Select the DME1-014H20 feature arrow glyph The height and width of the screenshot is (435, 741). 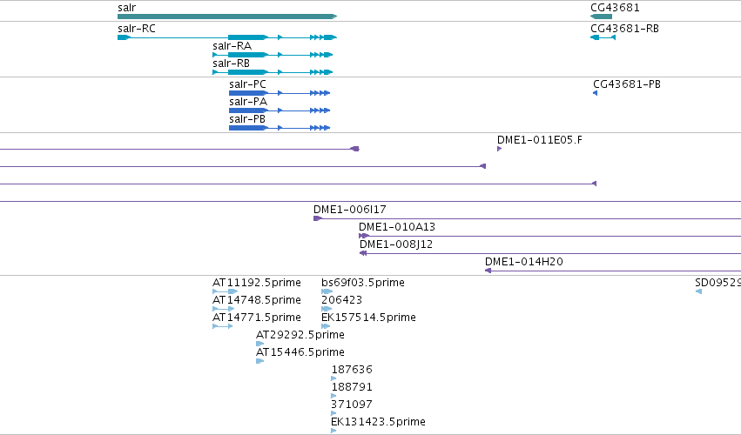pos(488,271)
